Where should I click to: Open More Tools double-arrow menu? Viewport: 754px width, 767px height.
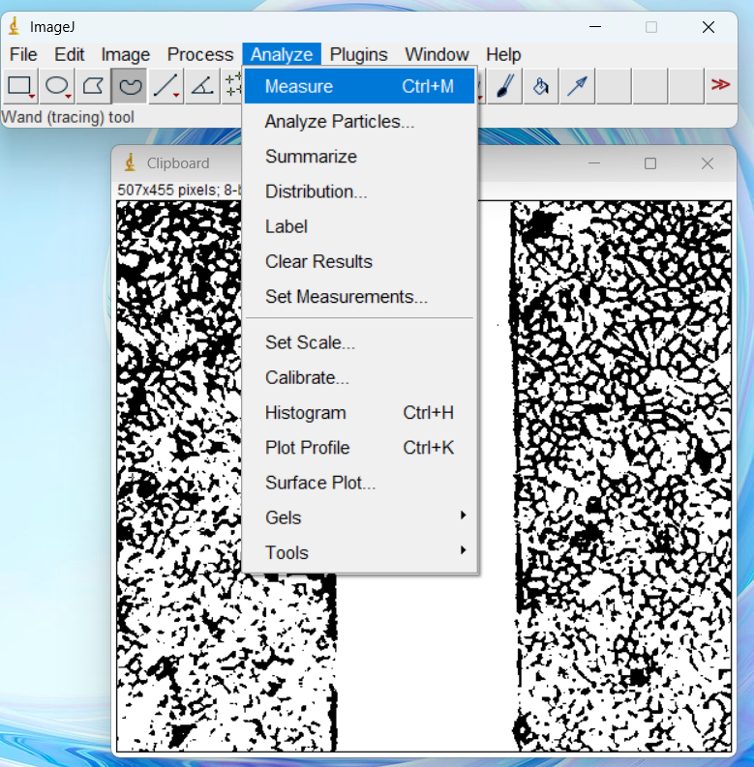pyautogui.click(x=721, y=85)
